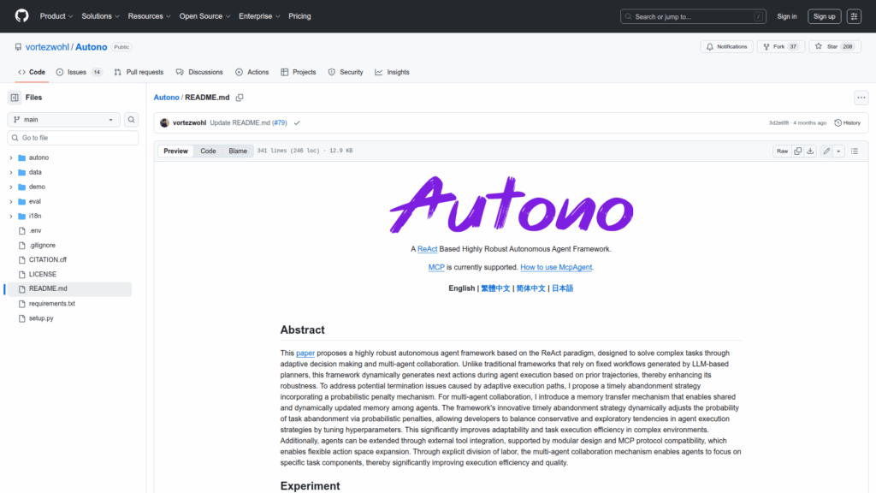Click the Sign up button

(824, 16)
